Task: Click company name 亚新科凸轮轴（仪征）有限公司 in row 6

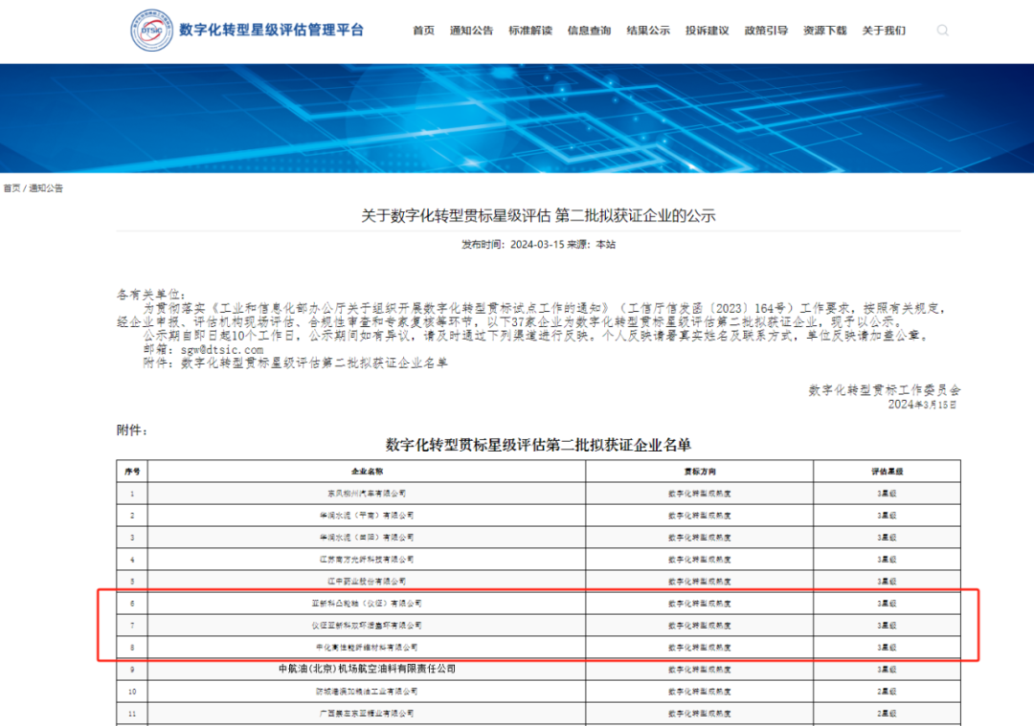Action: click(367, 604)
